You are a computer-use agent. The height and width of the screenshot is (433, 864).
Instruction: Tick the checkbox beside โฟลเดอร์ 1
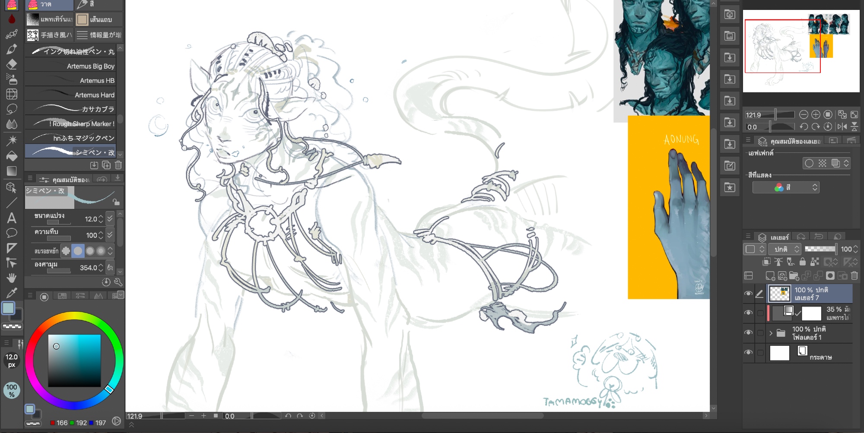click(760, 333)
